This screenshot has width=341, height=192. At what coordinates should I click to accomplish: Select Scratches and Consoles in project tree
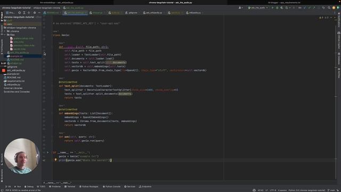[x=17, y=92]
